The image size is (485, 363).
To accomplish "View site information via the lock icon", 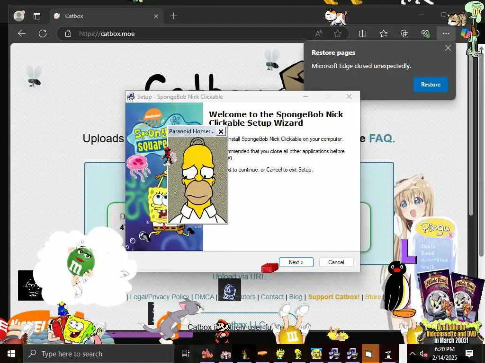I will click(68, 34).
